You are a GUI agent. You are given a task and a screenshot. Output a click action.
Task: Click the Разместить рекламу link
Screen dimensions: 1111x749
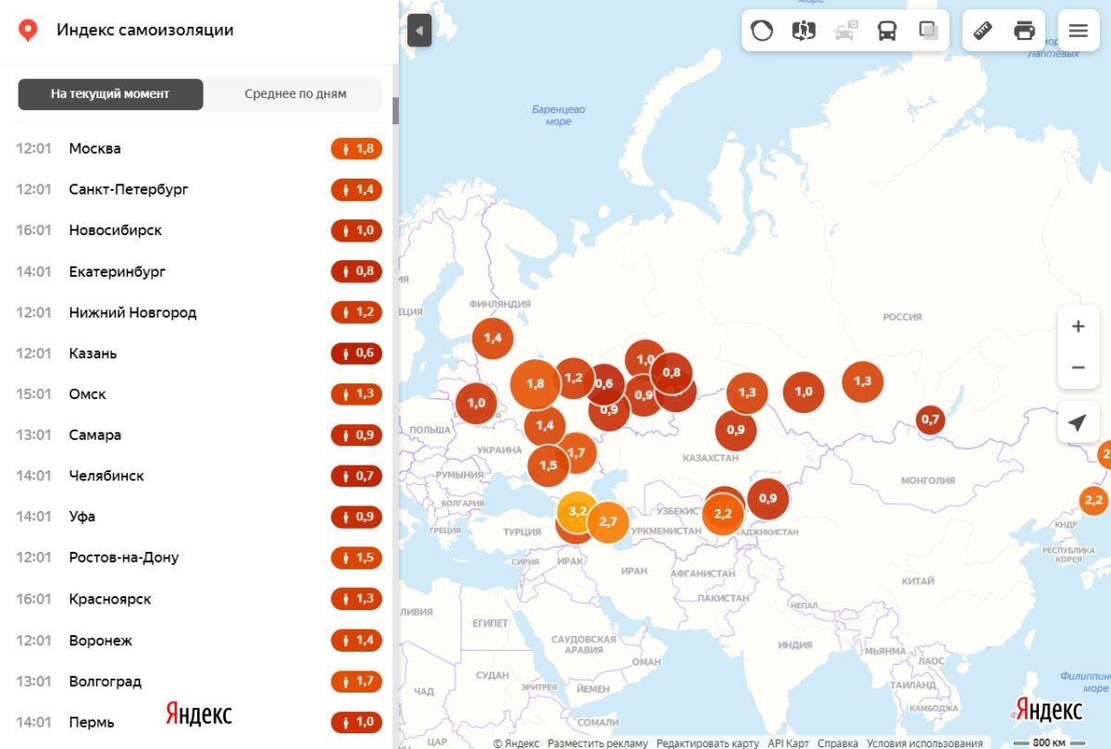point(598,743)
